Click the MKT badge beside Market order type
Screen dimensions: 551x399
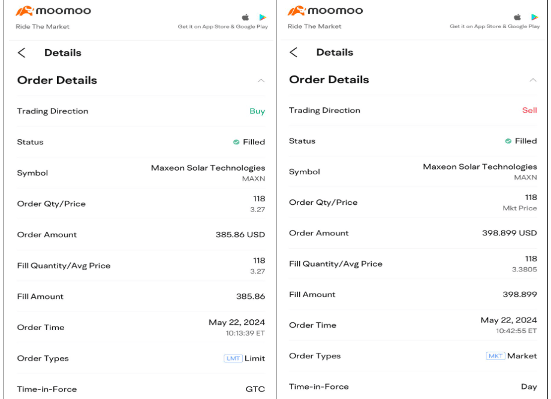point(495,356)
